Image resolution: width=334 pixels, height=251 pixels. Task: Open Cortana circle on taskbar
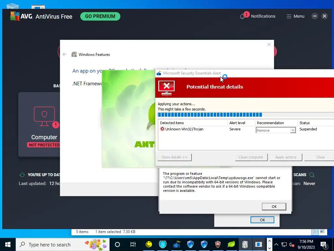point(117,244)
